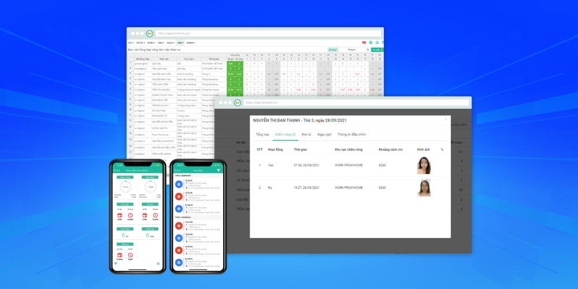This screenshot has width=578, height=289.
Task: Click the home icon in spreadsheet toolbar
Action: click(x=377, y=42)
